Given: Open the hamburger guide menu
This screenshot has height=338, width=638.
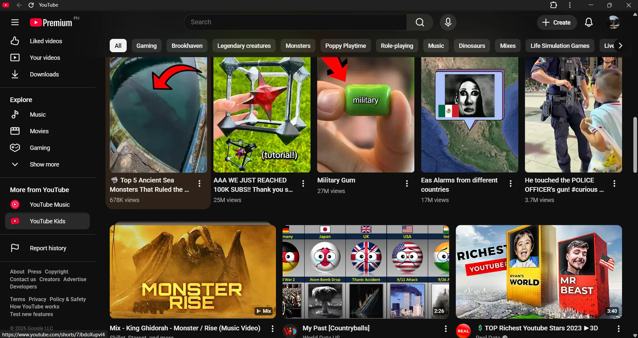Looking at the screenshot, I should (x=15, y=22).
